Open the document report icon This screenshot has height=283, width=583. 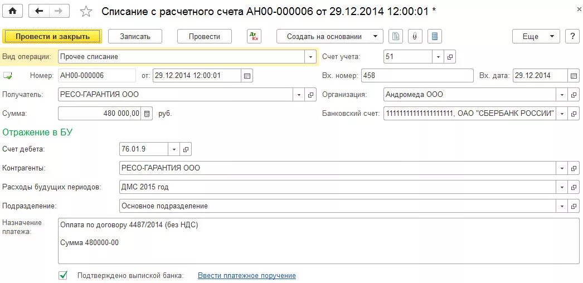[x=396, y=36]
